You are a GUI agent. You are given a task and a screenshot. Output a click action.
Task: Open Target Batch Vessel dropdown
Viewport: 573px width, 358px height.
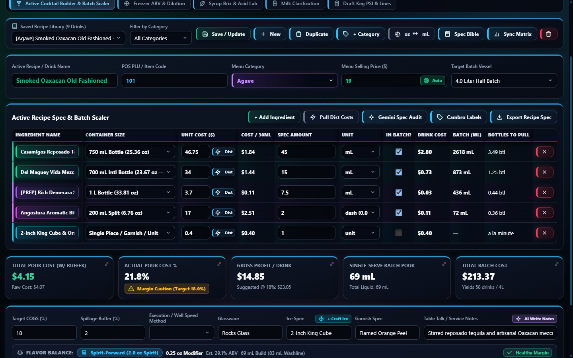504,81
